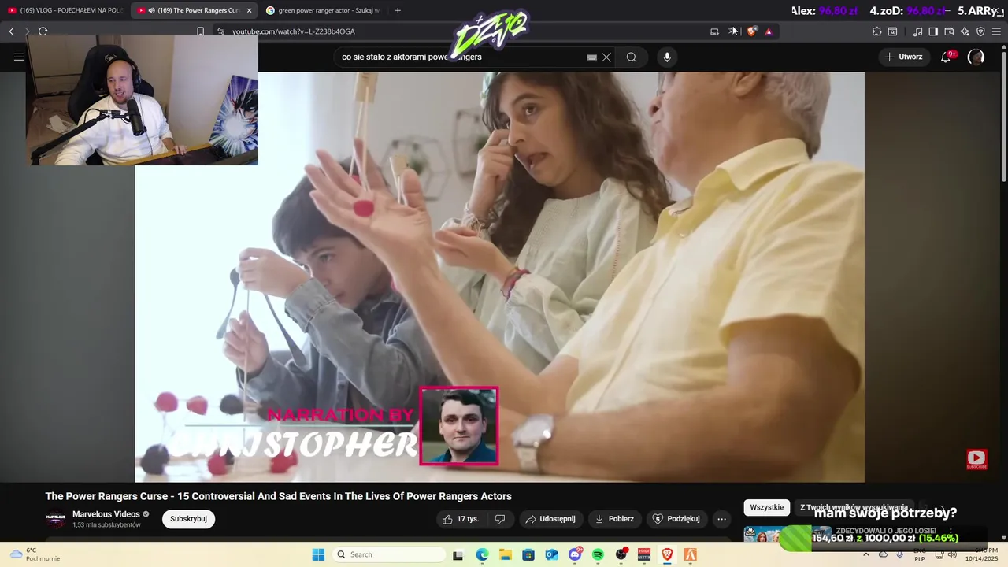1008x567 pixels.
Task: Open OBS Studio from taskbar
Action: (621, 554)
